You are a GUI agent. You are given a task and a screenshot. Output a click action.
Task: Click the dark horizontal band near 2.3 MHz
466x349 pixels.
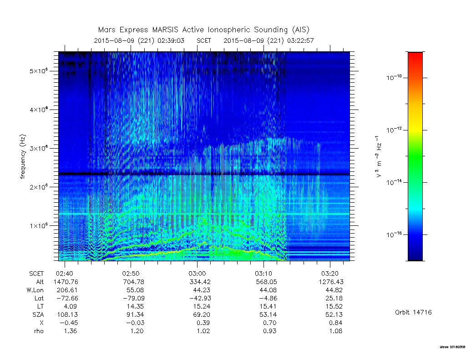[204, 174]
